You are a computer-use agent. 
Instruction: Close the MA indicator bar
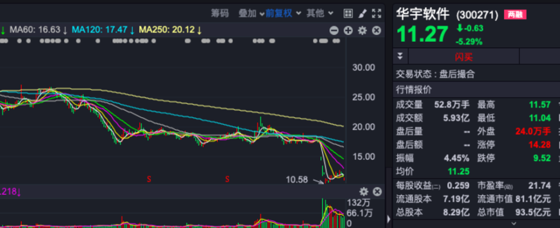coord(377,31)
